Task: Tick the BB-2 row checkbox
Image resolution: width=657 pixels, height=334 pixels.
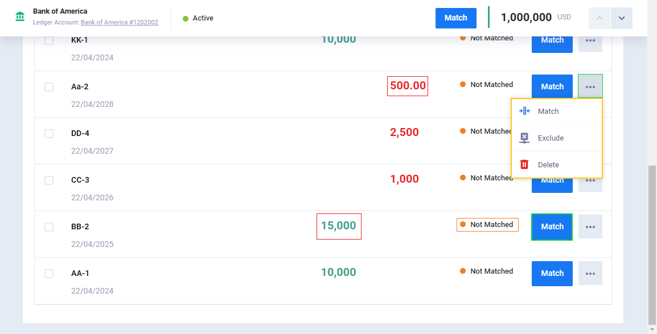Action: (49, 227)
